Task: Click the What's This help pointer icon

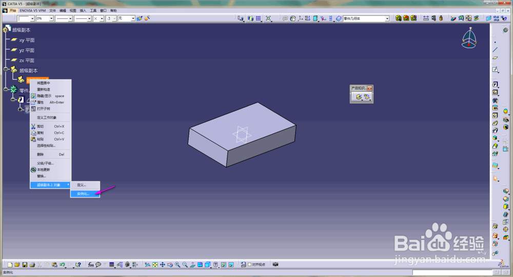Action: [x=78, y=265]
